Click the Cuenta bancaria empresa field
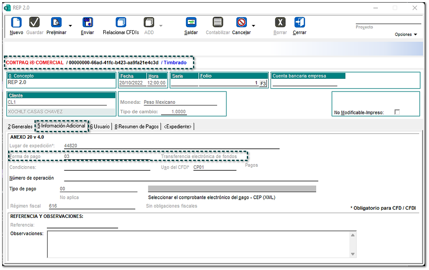The height and width of the screenshot is (270, 429). pyautogui.click(x=305, y=83)
